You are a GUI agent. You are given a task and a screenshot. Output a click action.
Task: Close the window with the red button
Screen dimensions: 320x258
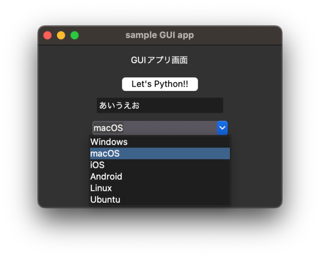click(47, 35)
